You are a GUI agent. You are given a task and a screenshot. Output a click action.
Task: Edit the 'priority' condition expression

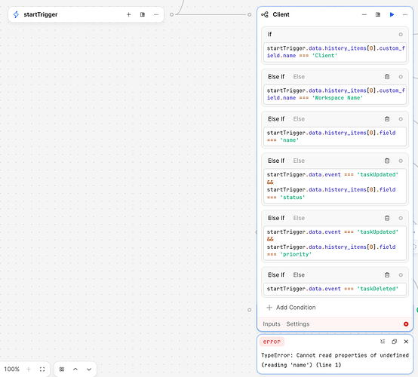335,243
